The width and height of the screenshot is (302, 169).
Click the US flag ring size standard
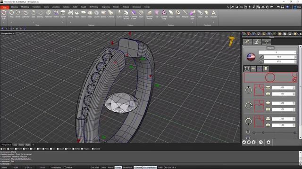251,57
